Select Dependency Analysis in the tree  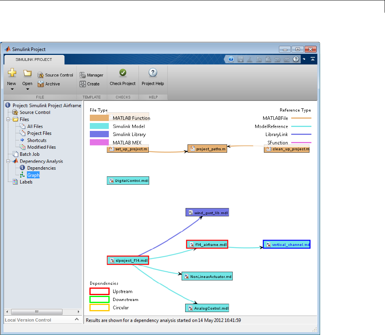pyautogui.click(x=41, y=161)
